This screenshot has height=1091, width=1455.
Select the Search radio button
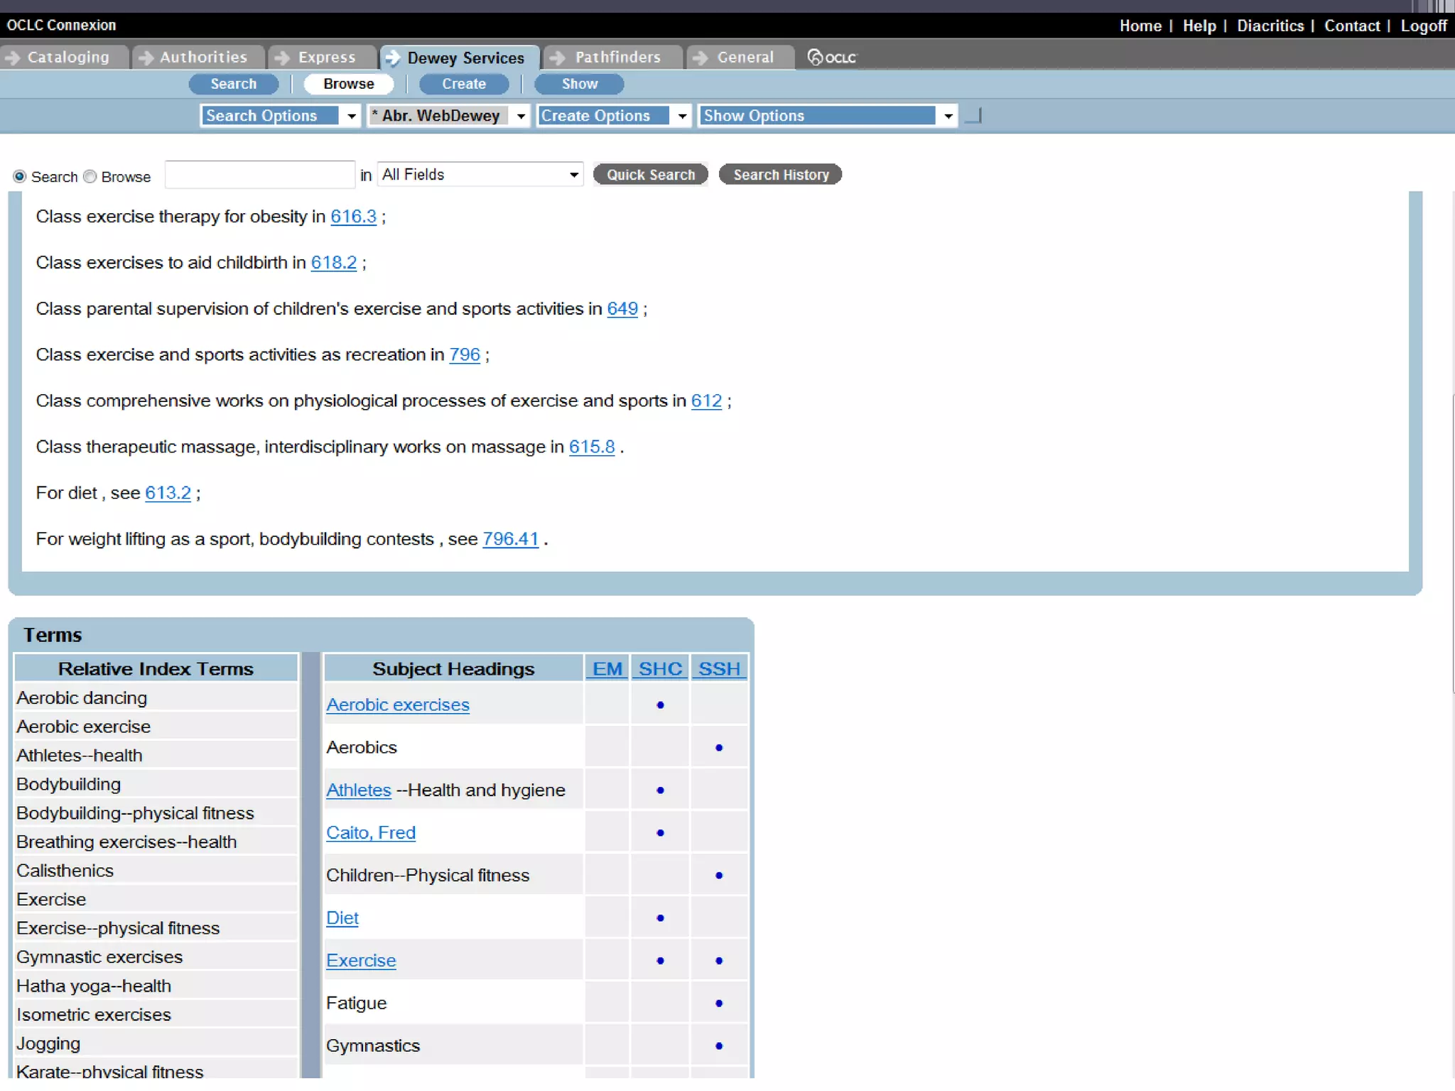click(20, 176)
